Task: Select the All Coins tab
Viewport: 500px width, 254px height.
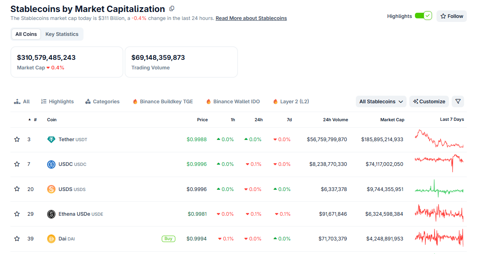Action: pos(26,34)
